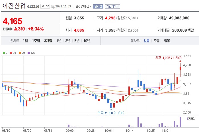This screenshot has height=134, width=199.
Task: Click the 4,524 price axis label
Action: point(187,56)
